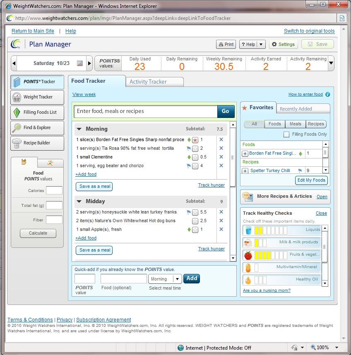Click the Milk & milk products progress boxes
Image resolution: width=351 pixels, height=355 pixels.
coord(260,243)
